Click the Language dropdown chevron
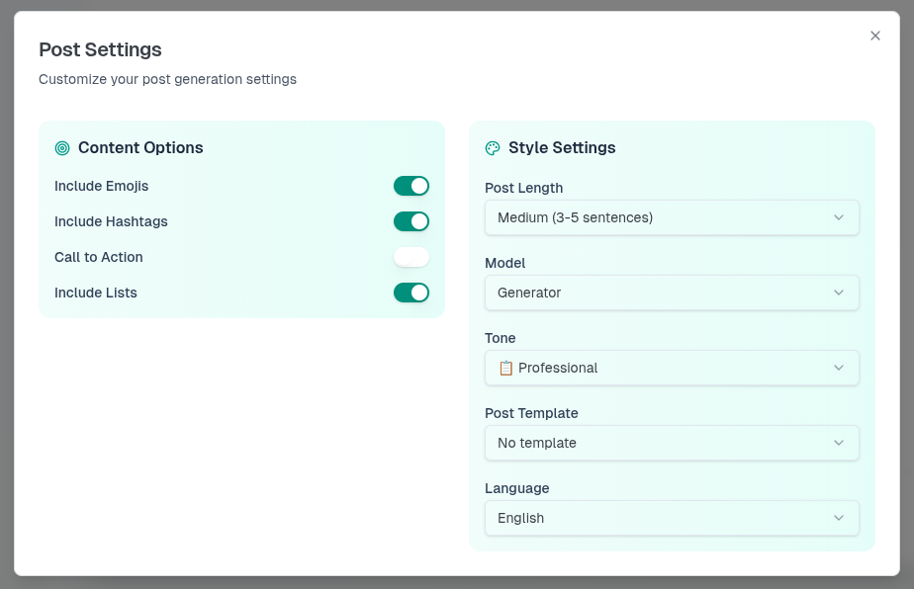 pos(839,518)
